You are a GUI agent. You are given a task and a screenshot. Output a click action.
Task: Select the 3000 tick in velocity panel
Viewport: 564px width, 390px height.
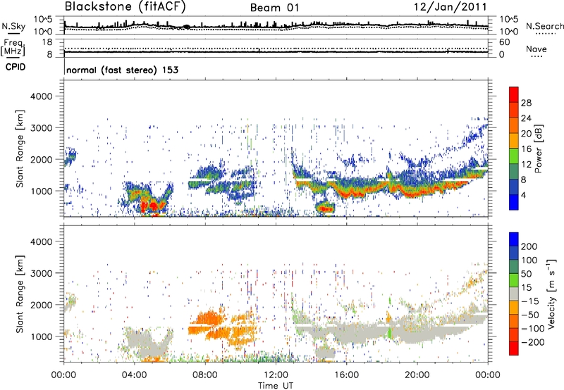point(42,273)
